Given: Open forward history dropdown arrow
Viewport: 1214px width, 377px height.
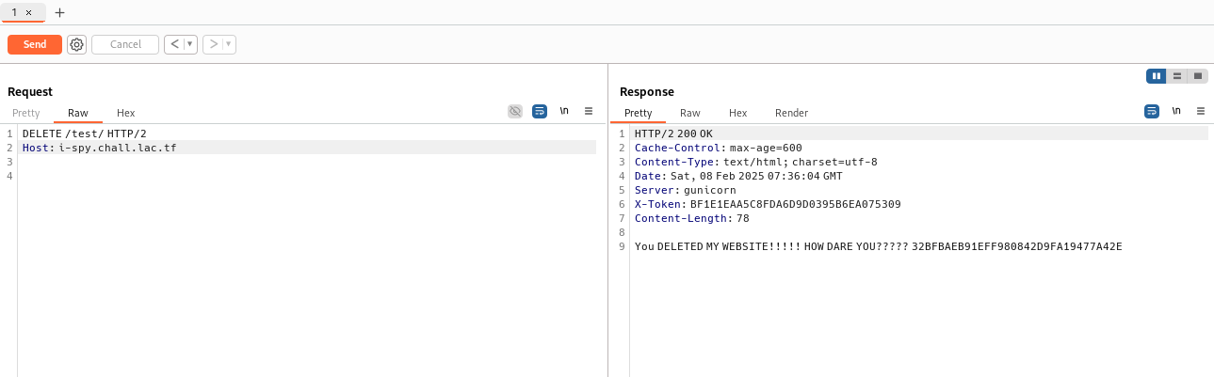Looking at the screenshot, I should pyautogui.click(x=229, y=44).
